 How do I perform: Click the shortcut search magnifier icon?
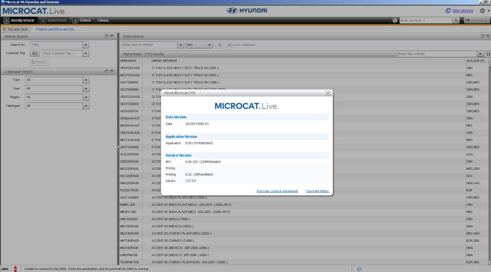(x=456, y=21)
